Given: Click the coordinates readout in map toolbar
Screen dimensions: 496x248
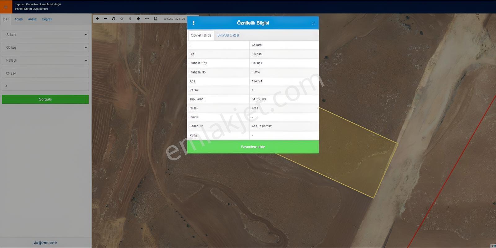Looking at the screenshot, I should point(174,19).
